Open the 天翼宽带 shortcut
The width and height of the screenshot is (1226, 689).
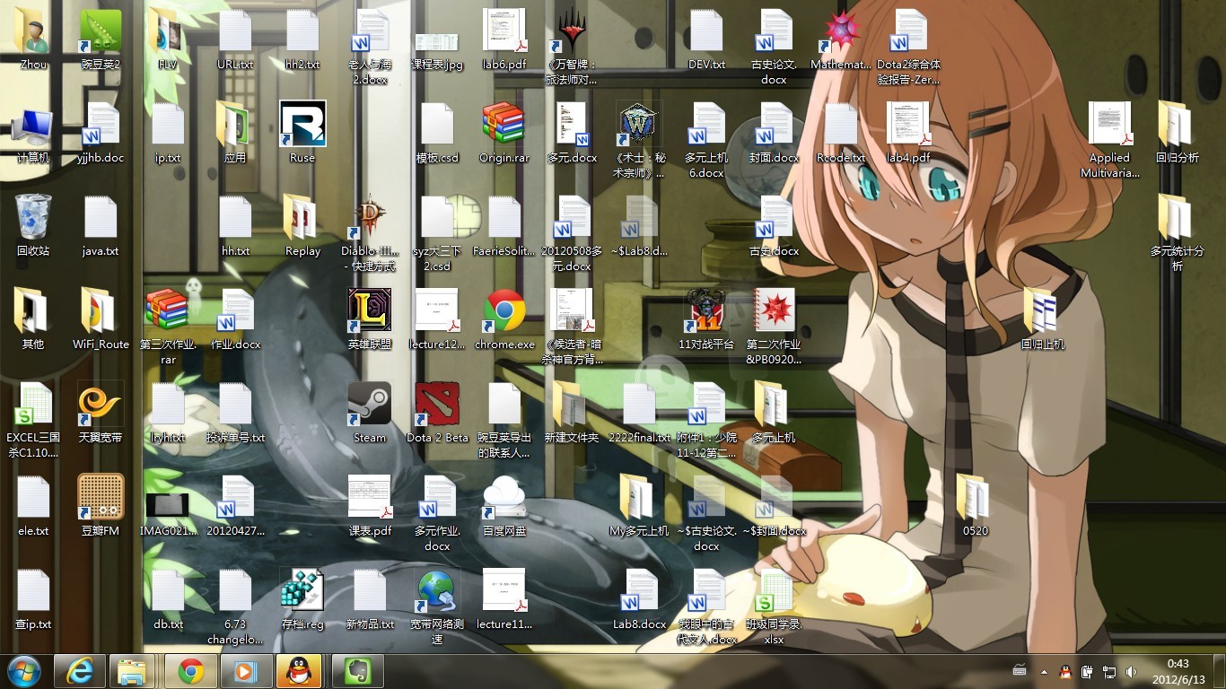pos(101,404)
